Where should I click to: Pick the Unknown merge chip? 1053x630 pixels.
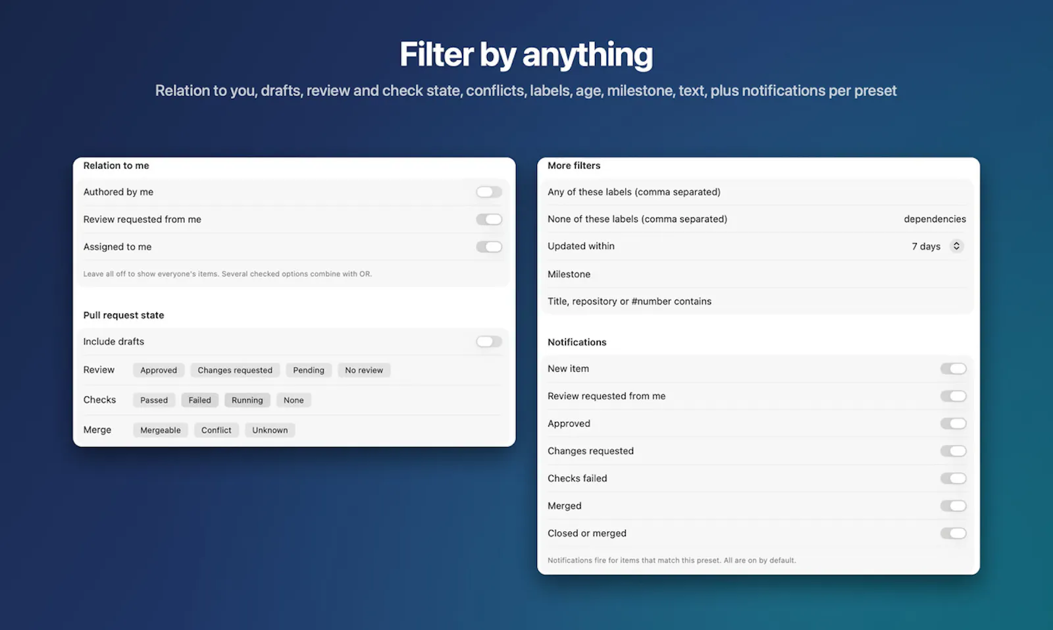[x=270, y=430]
